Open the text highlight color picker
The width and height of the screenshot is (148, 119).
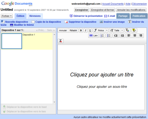[134, 30]
